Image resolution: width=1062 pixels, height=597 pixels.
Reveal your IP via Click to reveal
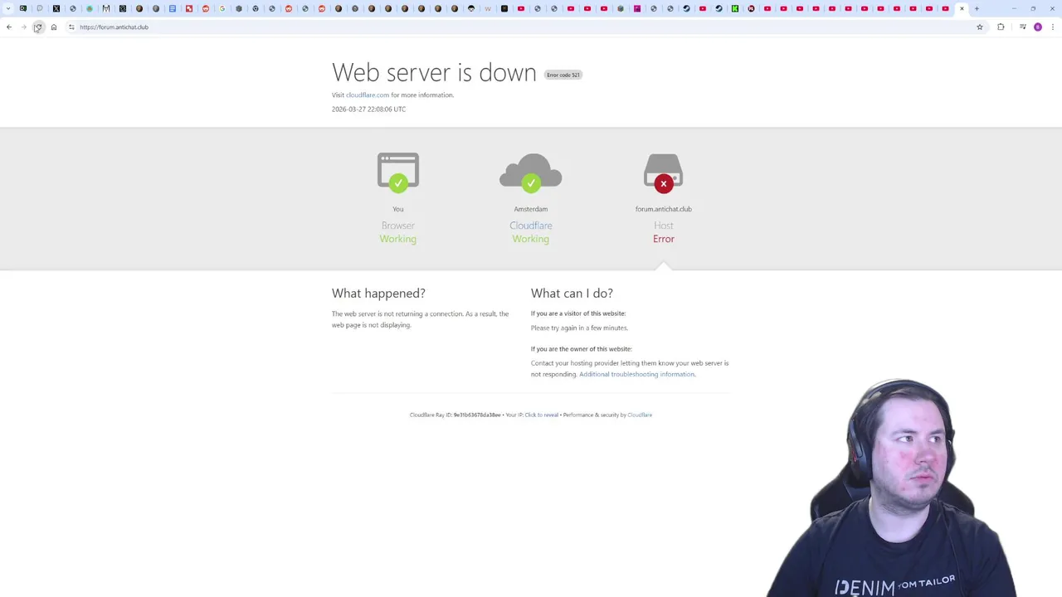point(542,415)
